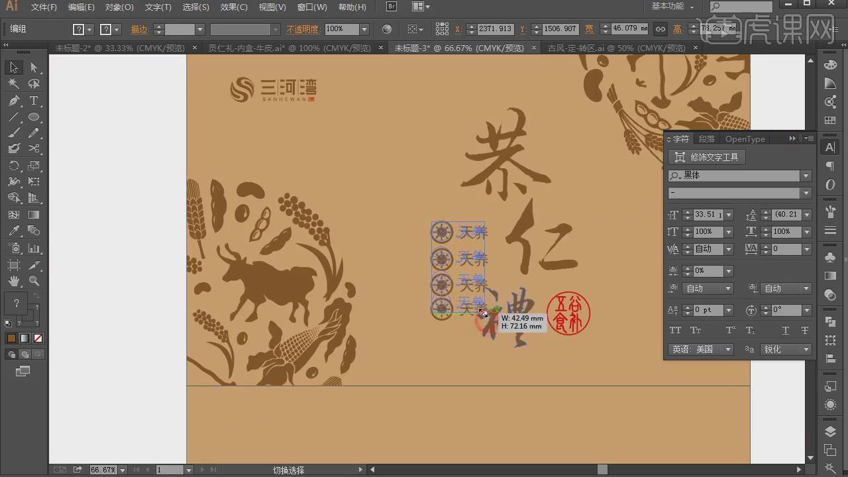Viewport: 848px width, 477px height.
Task: Click the 不透明度 link in control bar
Action: 302,29
